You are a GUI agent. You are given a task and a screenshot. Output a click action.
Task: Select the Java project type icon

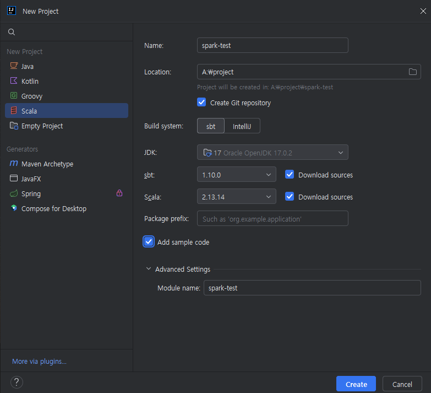click(14, 66)
